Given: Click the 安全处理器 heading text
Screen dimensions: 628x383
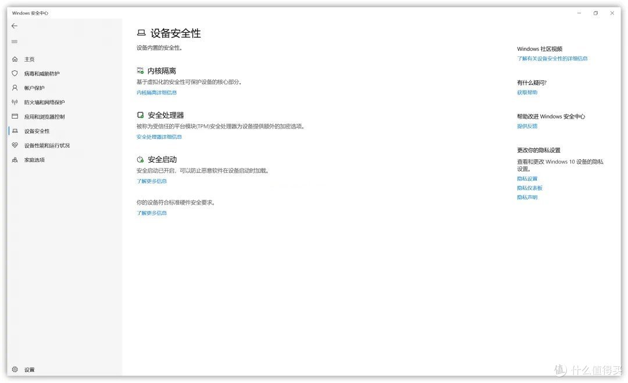Looking at the screenshot, I should (x=166, y=115).
